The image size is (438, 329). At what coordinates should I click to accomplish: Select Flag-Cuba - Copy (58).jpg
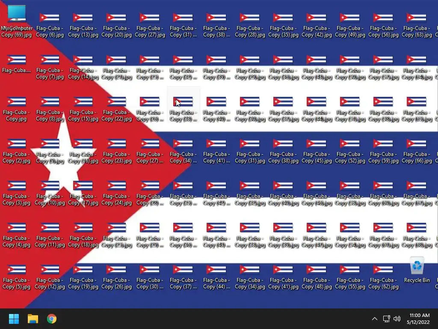383,109
